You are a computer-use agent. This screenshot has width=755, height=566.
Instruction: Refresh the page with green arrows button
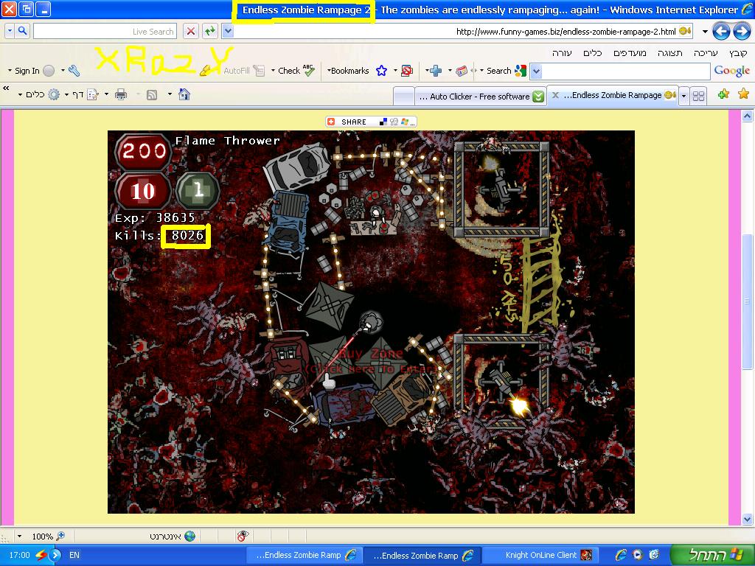coord(209,31)
